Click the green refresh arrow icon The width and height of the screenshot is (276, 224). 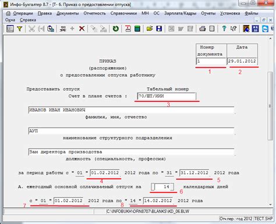[116, 29]
